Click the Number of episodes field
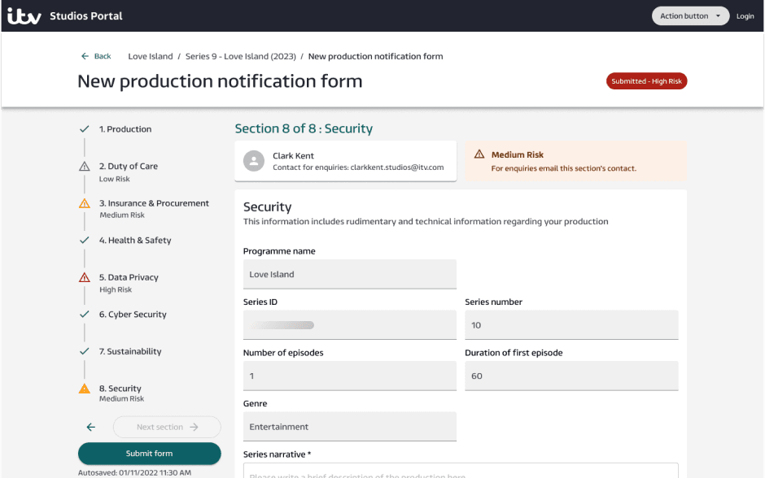 tap(350, 376)
